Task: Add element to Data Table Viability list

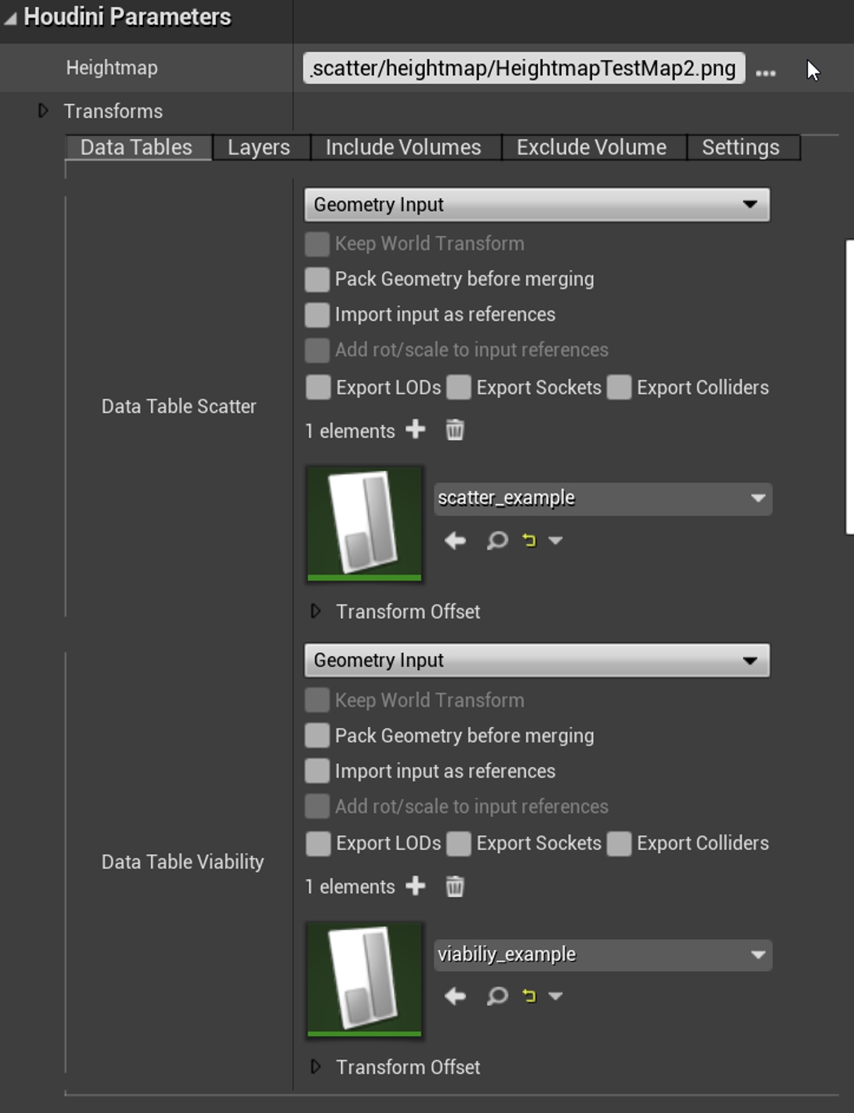Action: [x=416, y=886]
